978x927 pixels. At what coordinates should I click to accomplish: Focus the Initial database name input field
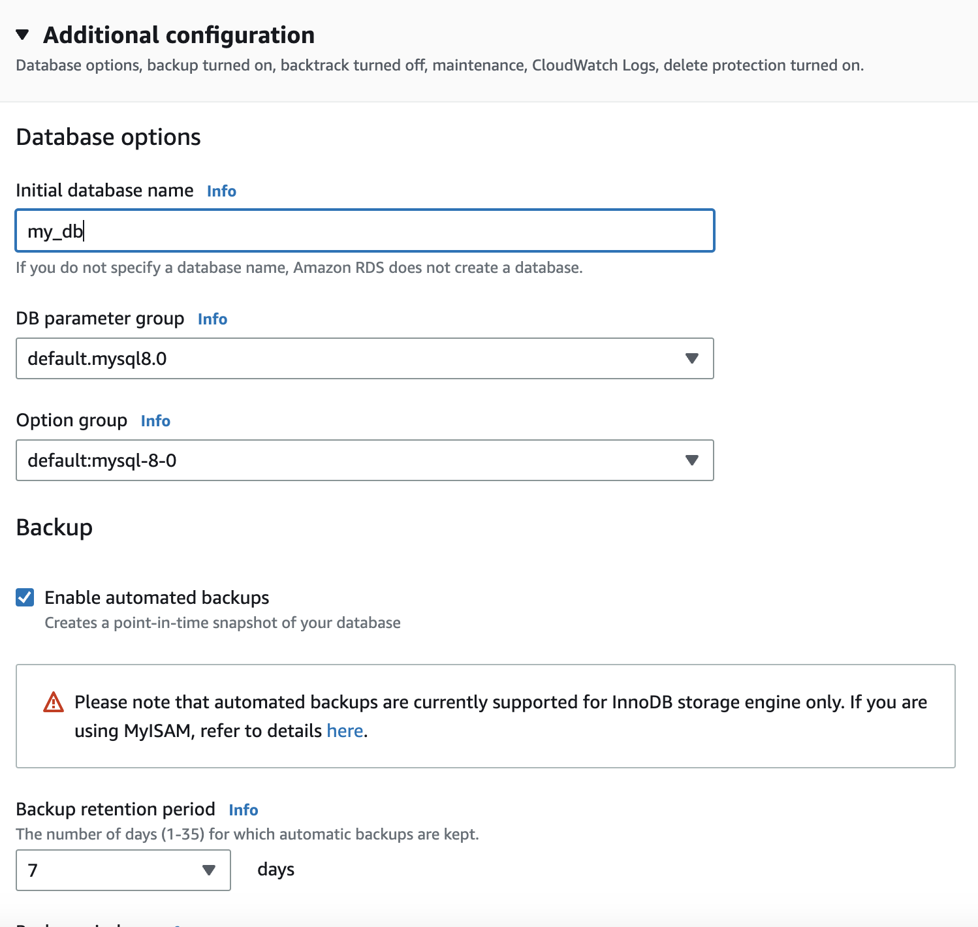(364, 230)
